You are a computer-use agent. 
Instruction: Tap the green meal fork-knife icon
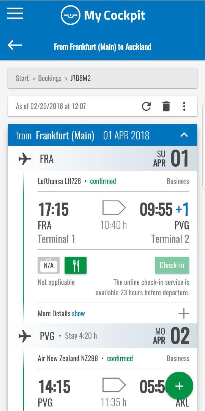pos(76,265)
